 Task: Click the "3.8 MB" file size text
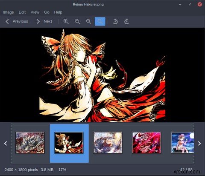(x=47, y=170)
